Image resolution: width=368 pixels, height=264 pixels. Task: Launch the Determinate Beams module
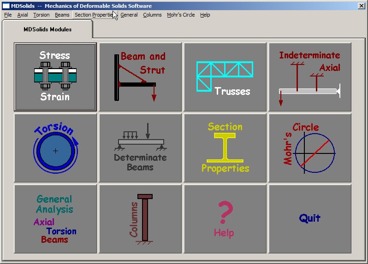(x=140, y=148)
